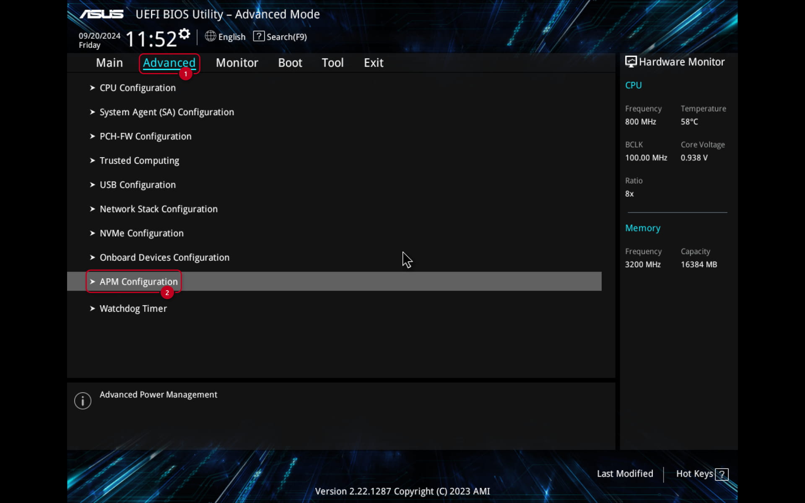805x503 pixels.
Task: Expand arrow beside CPU Configuration
Action: tap(92, 88)
